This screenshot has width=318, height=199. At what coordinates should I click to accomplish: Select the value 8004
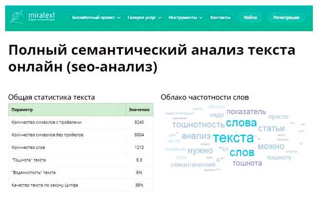(139, 135)
